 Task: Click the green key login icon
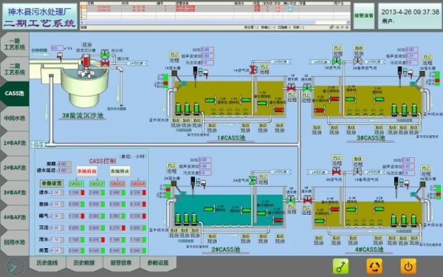coord(340,266)
